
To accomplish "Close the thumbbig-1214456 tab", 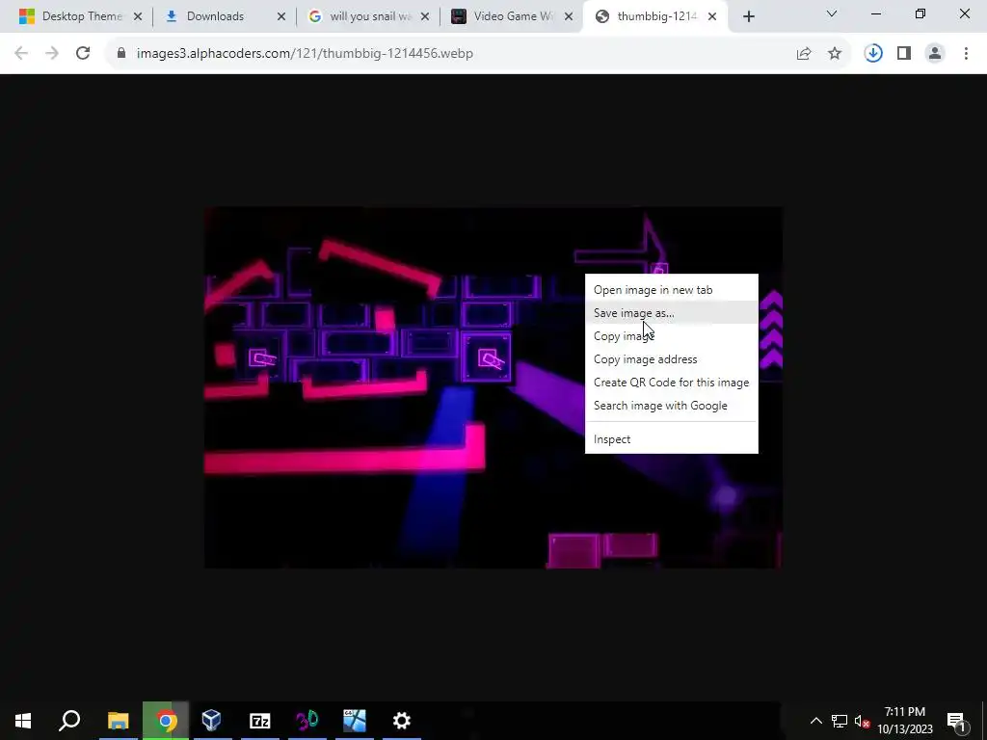I will point(712,17).
